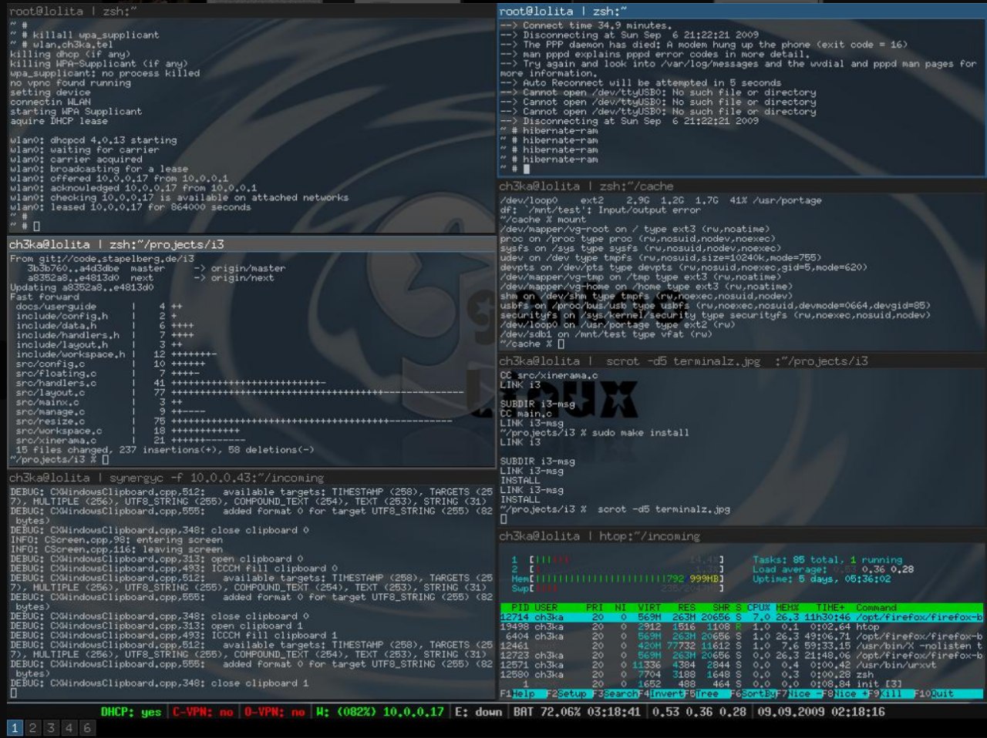Viewport: 987px width, 738px height.
Task: Click F7 Nice - in htop footer
Action: (x=800, y=693)
